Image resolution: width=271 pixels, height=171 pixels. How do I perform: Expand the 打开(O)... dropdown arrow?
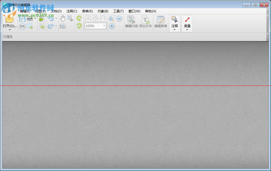(10, 30)
